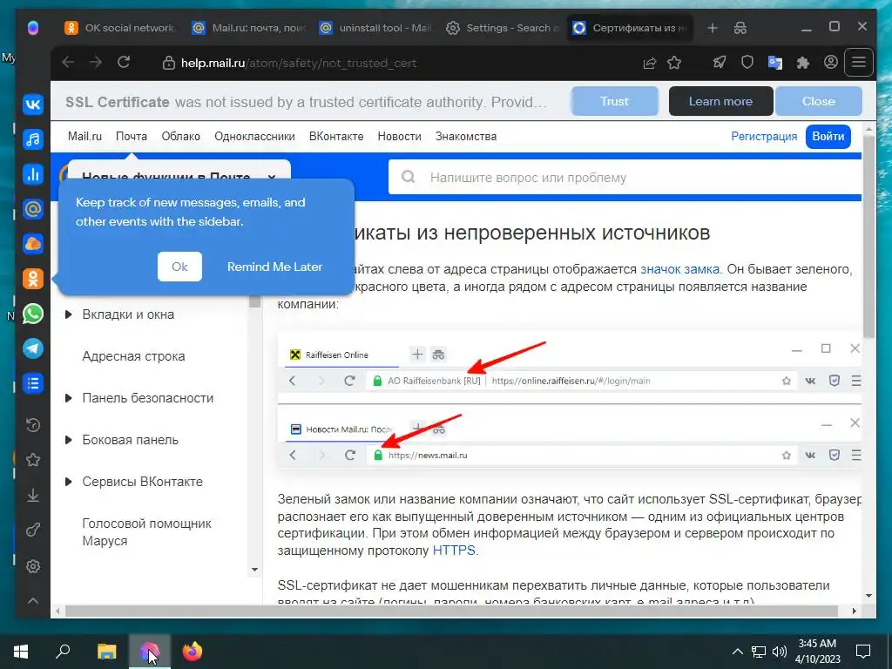The image size is (892, 669).
Task: Follow the значок замка link
Action: click(679, 269)
